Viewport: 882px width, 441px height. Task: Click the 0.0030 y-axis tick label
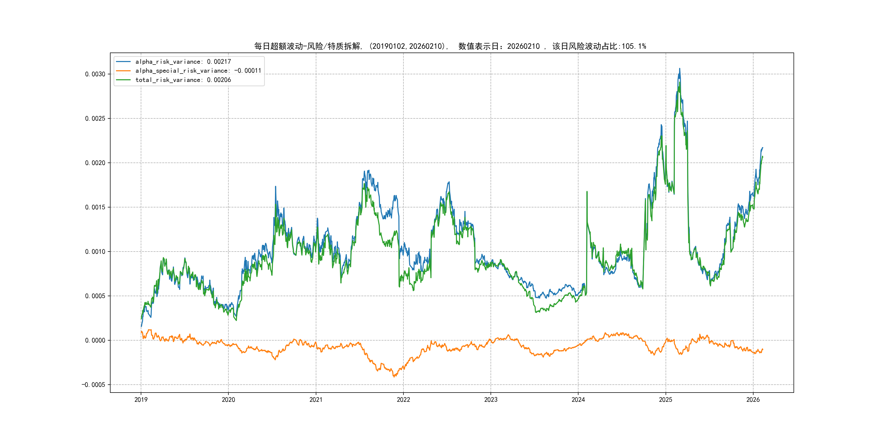[x=95, y=74]
